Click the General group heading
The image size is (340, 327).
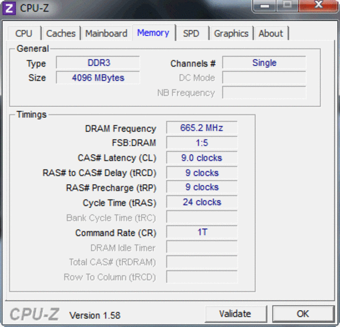click(33, 49)
